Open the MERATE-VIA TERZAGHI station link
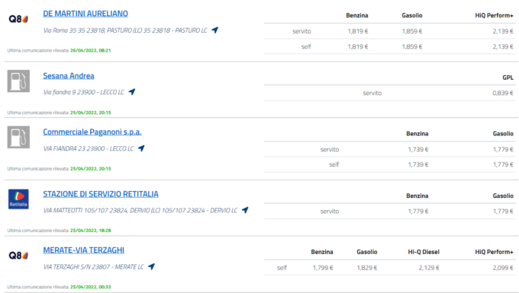The width and height of the screenshot is (519, 293). pyautogui.click(x=84, y=250)
